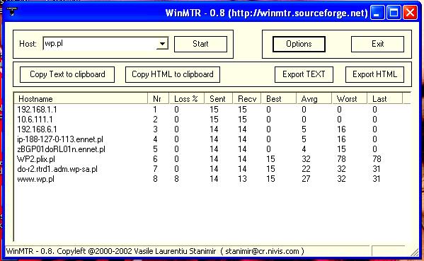
Task: Open the Options dialog
Action: click(x=299, y=44)
